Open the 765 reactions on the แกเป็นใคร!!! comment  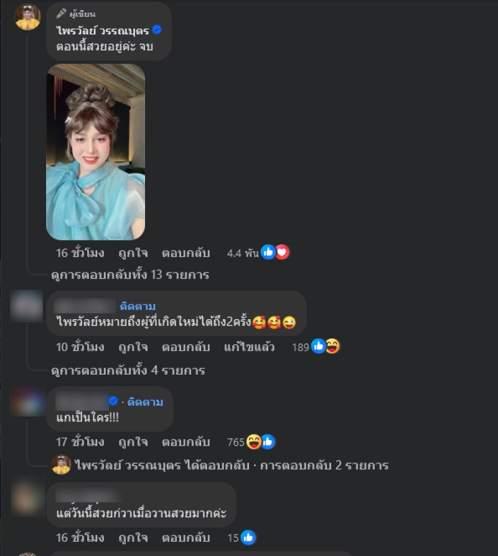coord(251,442)
